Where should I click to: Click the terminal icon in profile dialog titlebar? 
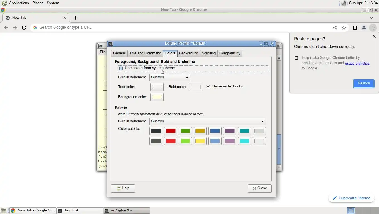(x=111, y=43)
